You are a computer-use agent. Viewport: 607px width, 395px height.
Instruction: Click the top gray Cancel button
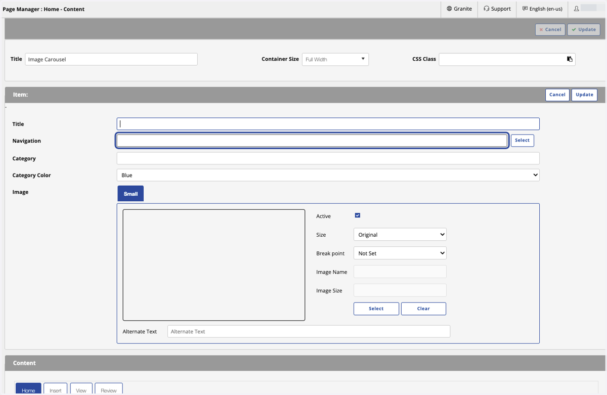pos(550,29)
